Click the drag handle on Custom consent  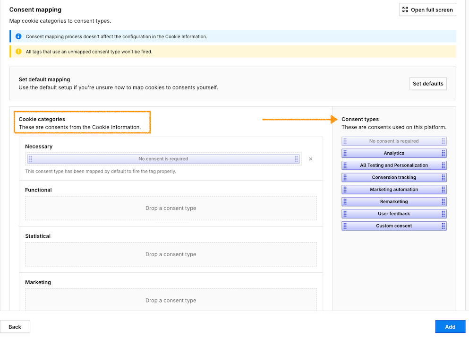(x=344, y=226)
